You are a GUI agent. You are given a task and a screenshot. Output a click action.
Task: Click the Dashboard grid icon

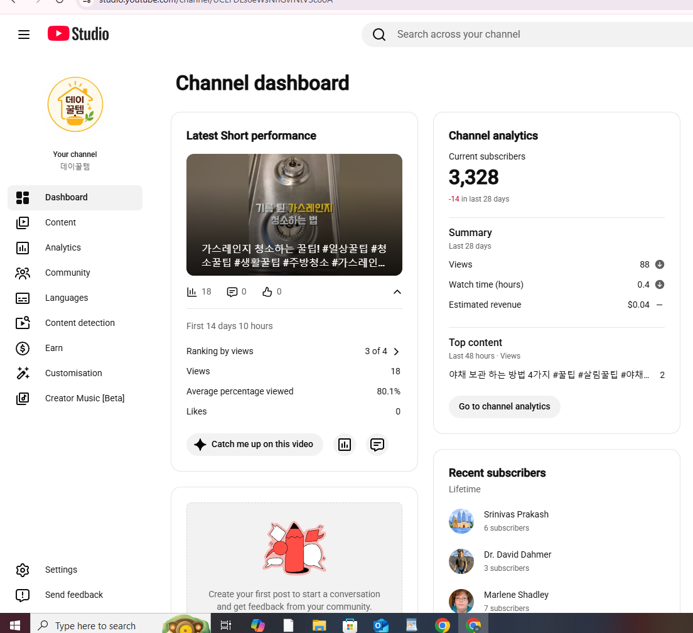23,198
